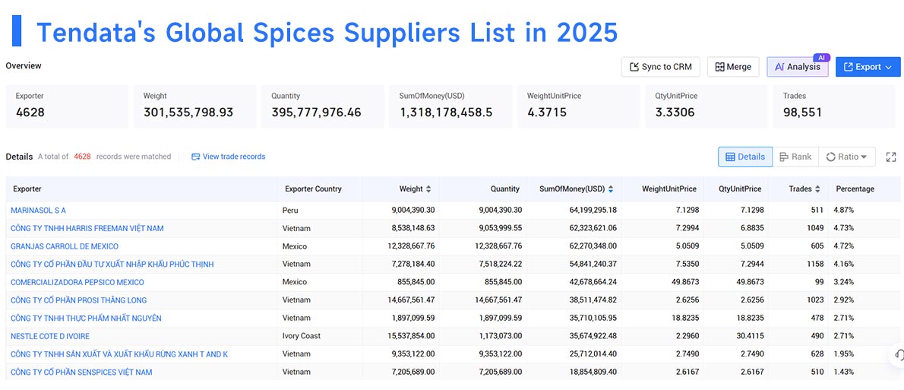Click the Exporter column header
904x390 pixels.
click(x=27, y=189)
